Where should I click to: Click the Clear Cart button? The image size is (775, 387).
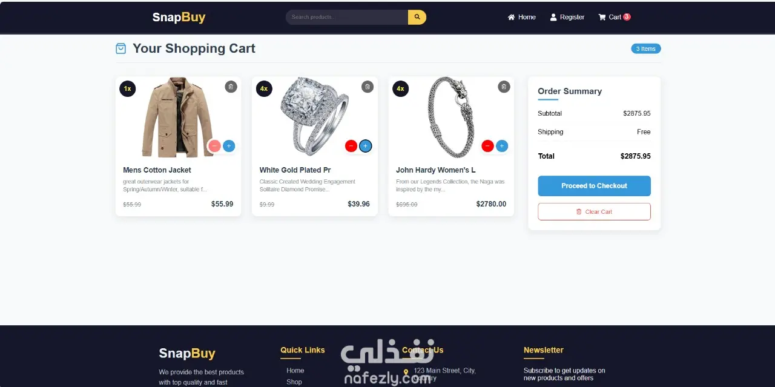click(594, 211)
